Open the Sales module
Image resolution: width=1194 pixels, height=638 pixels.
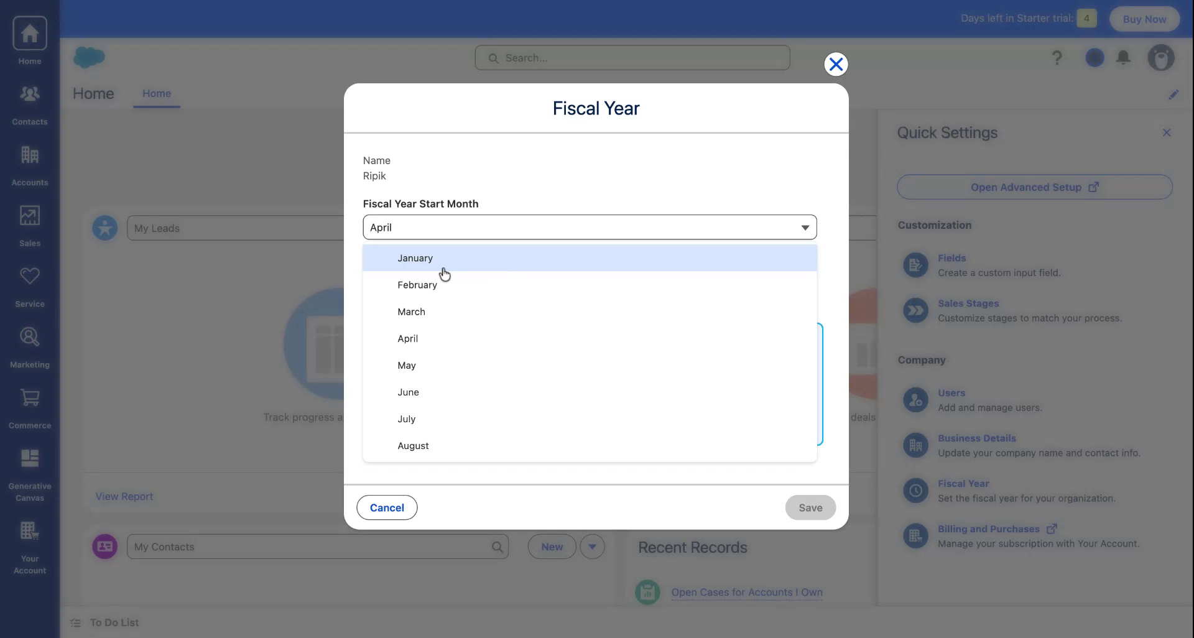29,224
